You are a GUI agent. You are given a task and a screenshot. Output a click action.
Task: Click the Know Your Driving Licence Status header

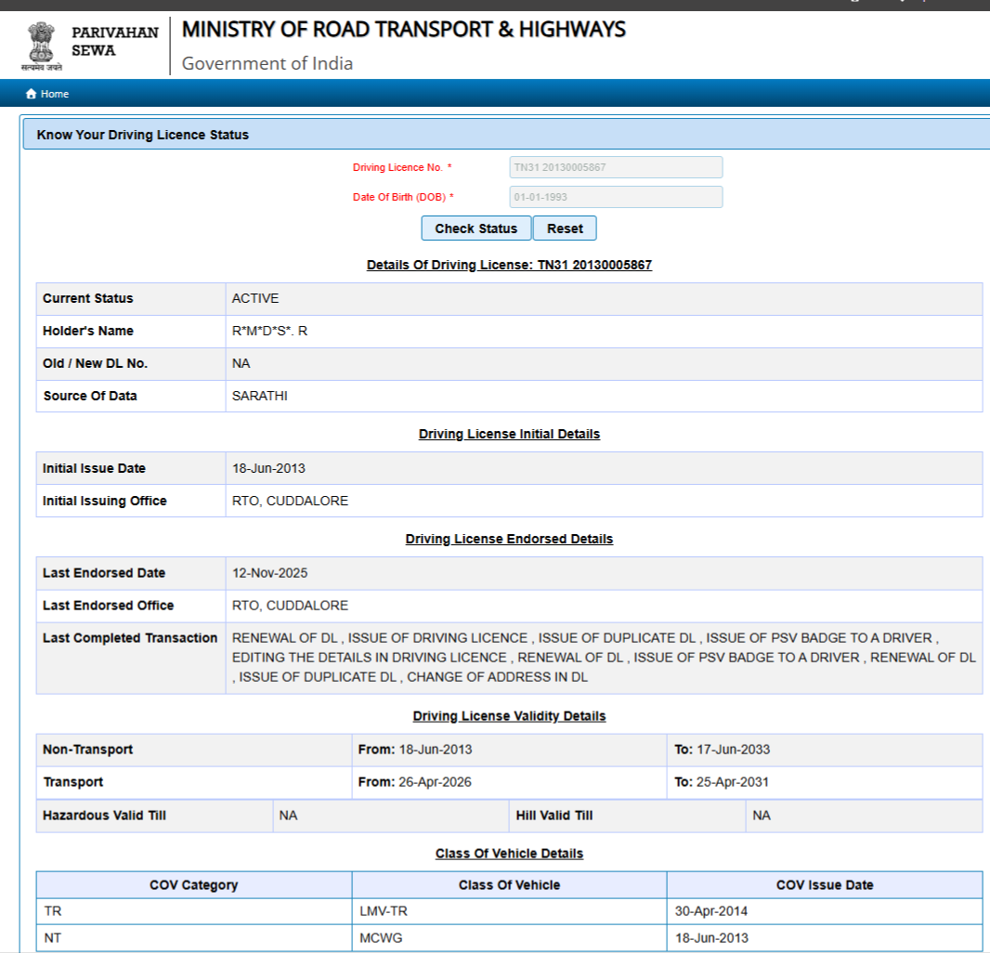coord(143,135)
